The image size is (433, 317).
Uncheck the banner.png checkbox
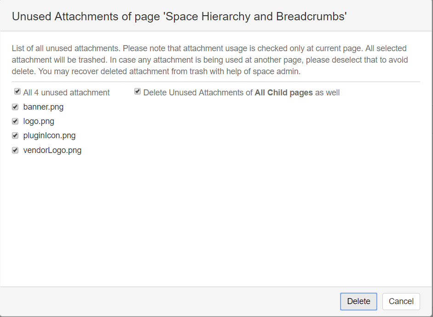(15, 107)
